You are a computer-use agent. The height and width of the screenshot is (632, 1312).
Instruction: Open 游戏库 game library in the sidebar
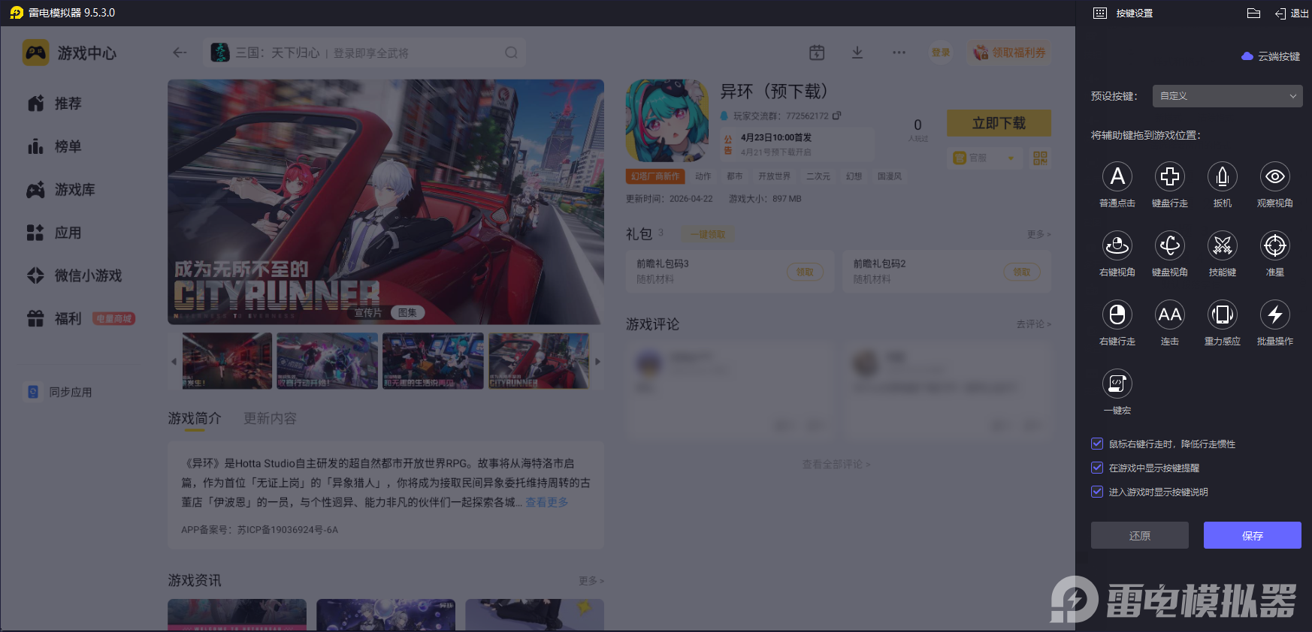point(61,190)
